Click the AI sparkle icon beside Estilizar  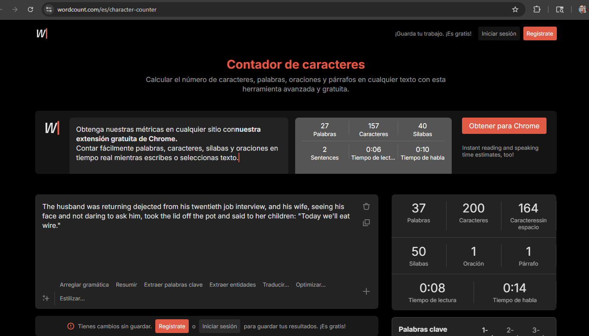(45, 298)
